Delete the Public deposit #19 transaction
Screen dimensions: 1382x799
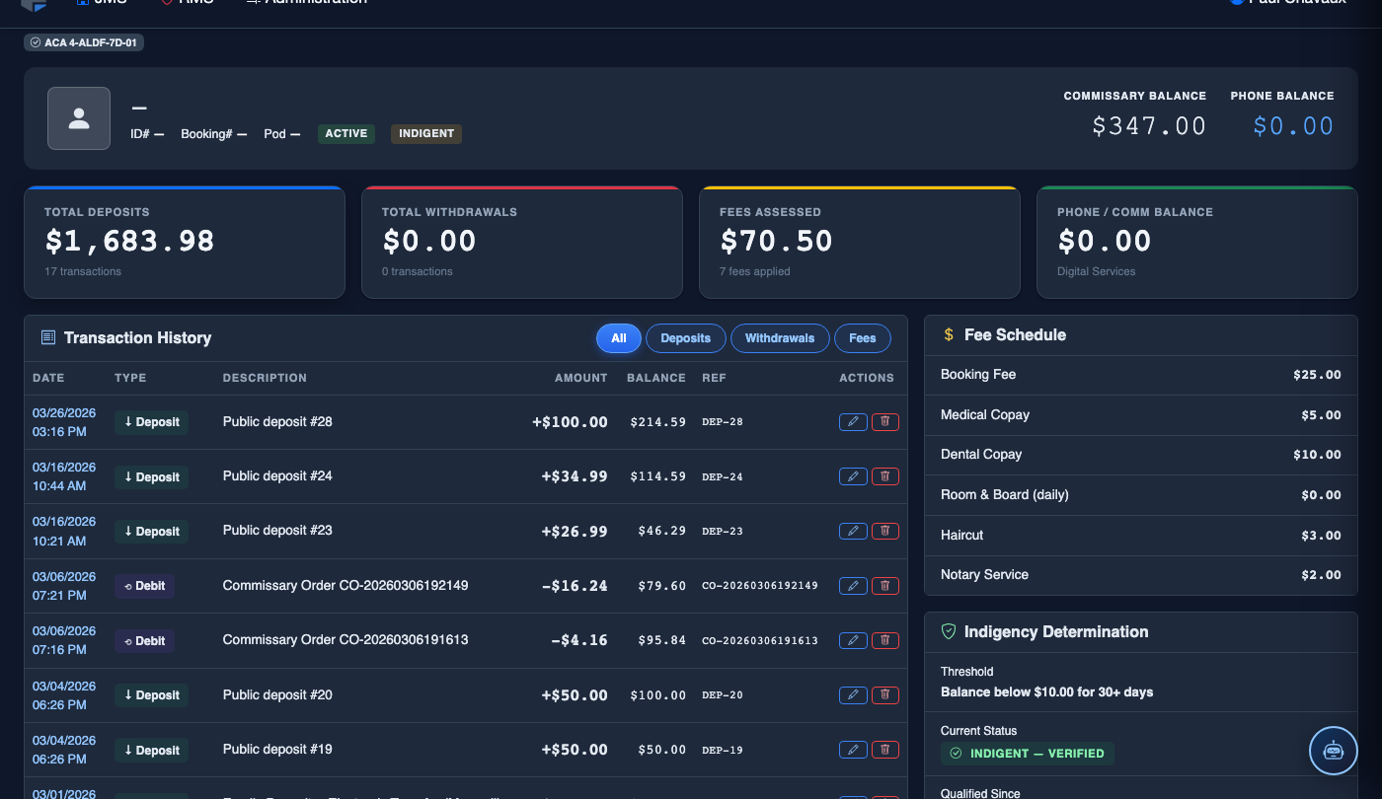(x=885, y=750)
